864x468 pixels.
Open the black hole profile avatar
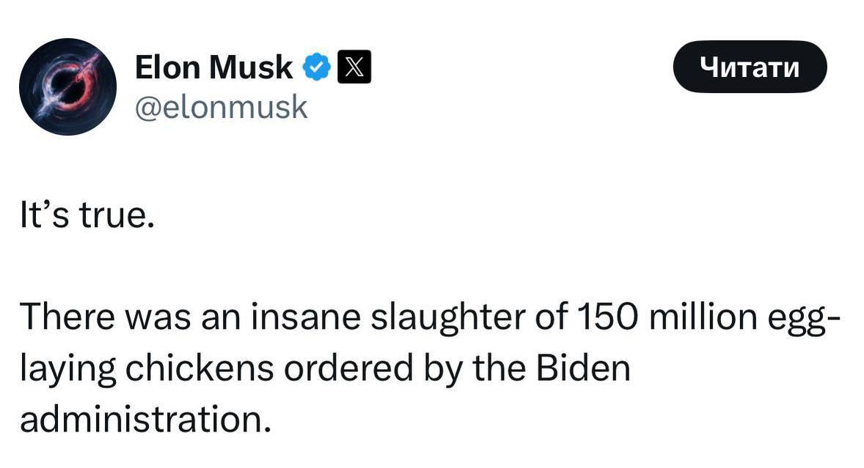pyautogui.click(x=67, y=86)
